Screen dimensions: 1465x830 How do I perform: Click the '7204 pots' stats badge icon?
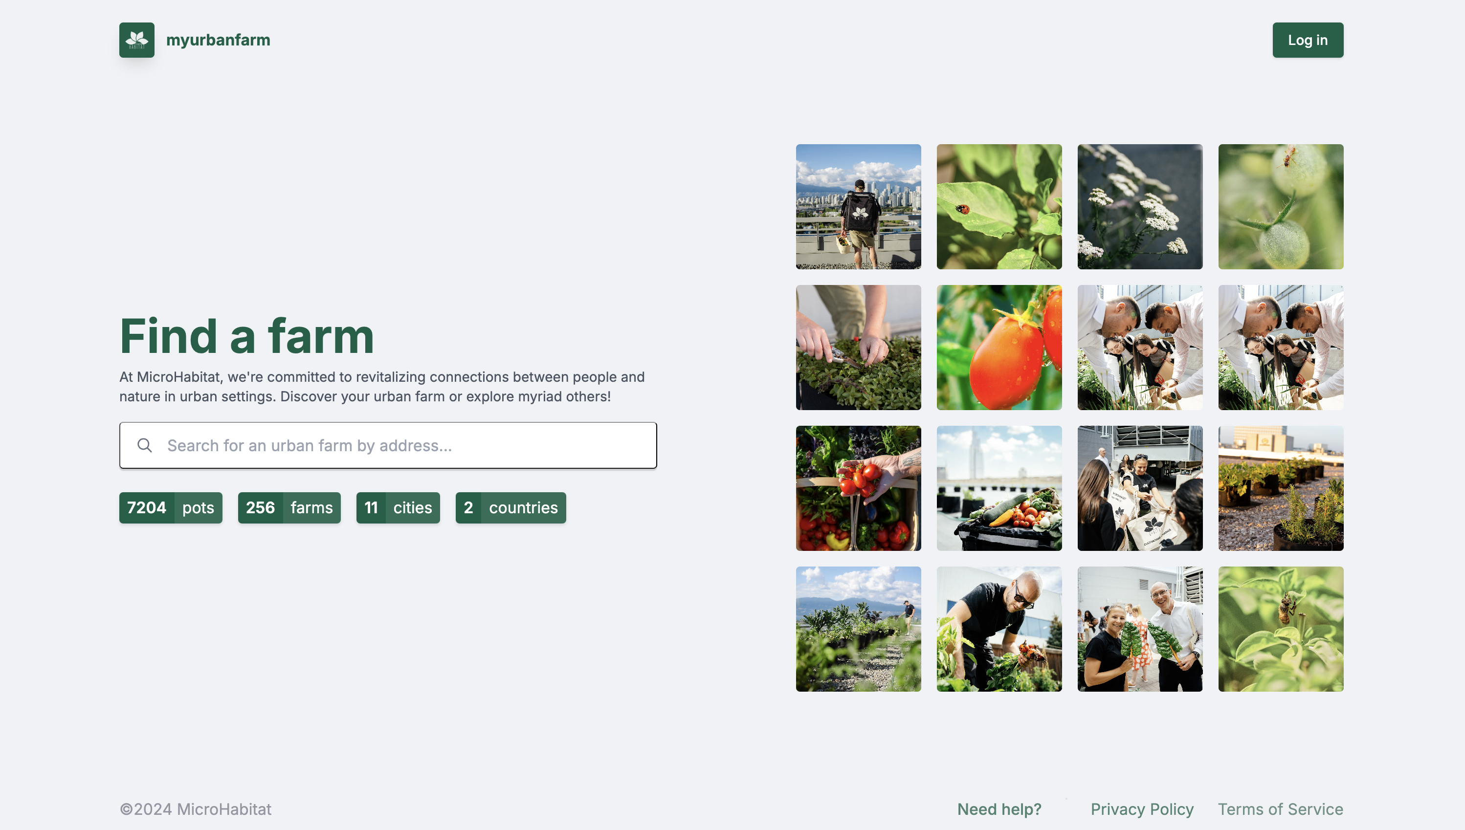[x=170, y=507]
